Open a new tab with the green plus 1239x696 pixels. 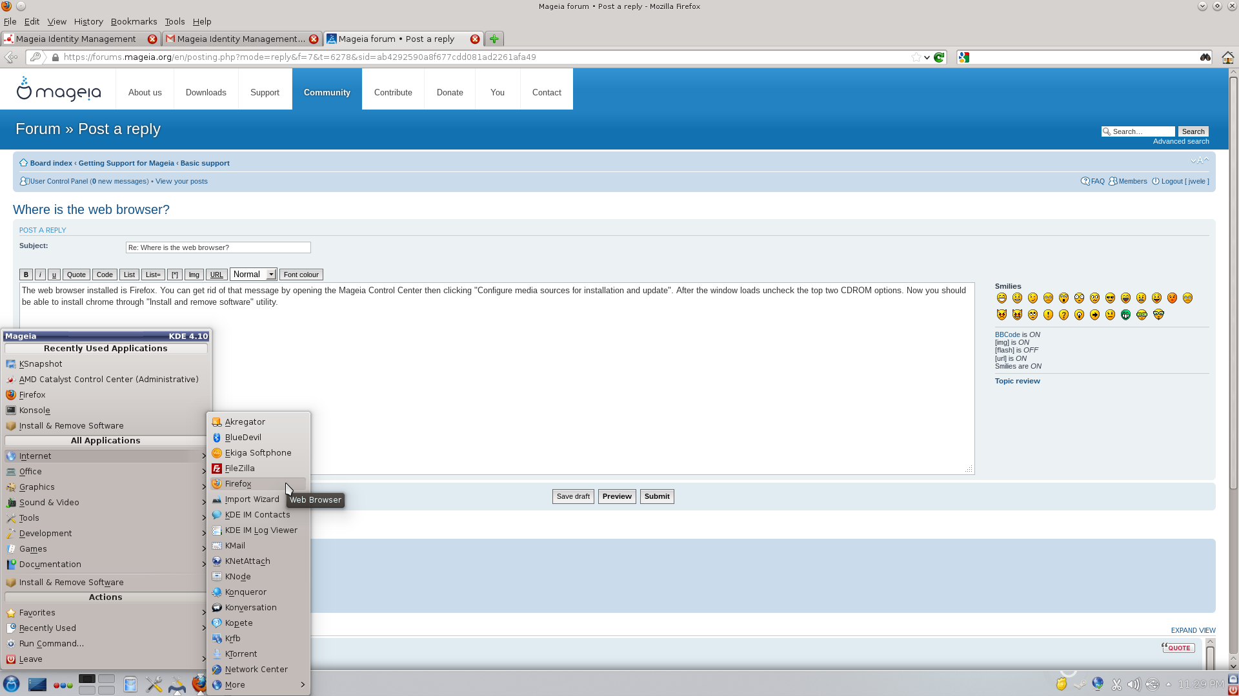[494, 39]
